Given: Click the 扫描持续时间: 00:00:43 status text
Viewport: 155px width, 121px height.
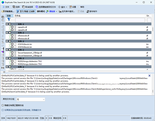Looking at the screenshot, I should (141, 118).
